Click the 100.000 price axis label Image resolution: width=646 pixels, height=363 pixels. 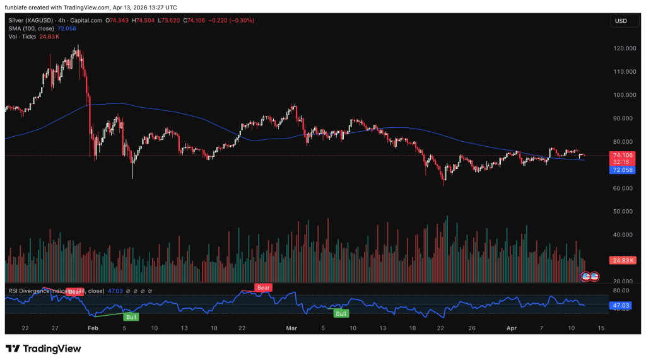625,95
